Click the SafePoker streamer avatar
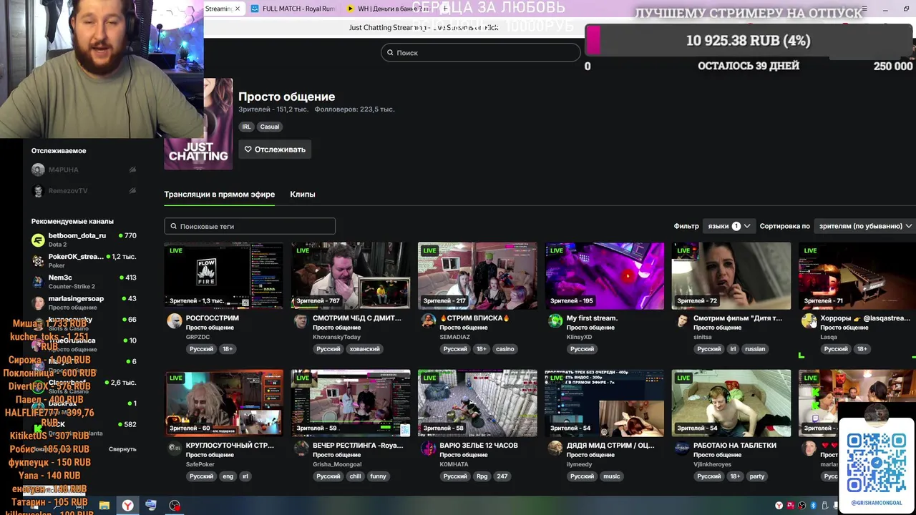Image resolution: width=916 pixels, height=515 pixels. (174, 448)
